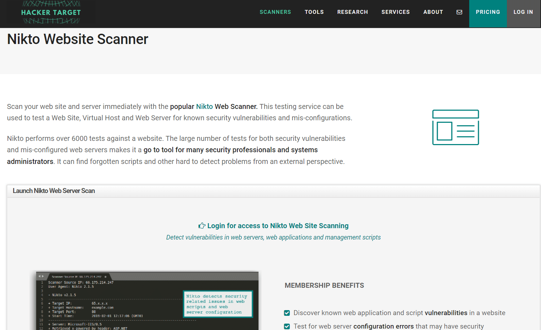
Task: Open the Tools menu
Action: point(314,12)
